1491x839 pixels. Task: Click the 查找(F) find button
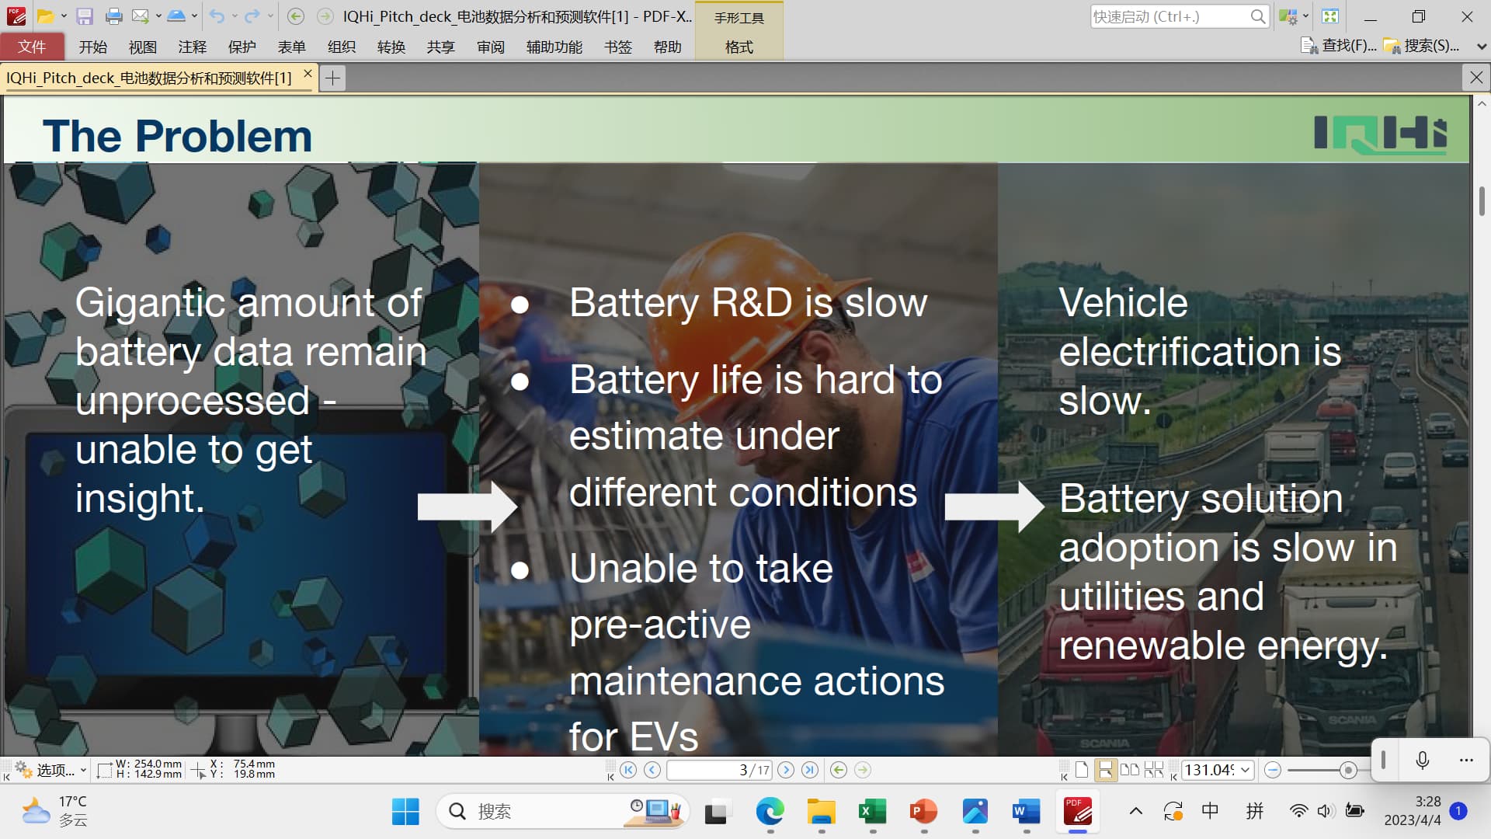pyautogui.click(x=1339, y=46)
